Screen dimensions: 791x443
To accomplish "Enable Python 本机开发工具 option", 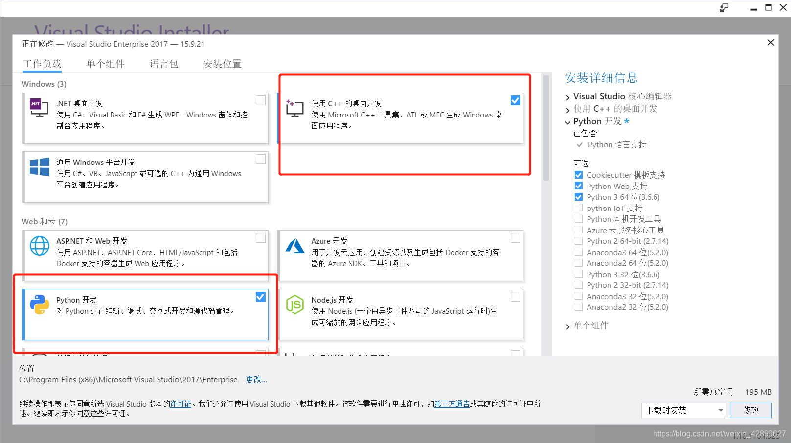I will coord(579,219).
